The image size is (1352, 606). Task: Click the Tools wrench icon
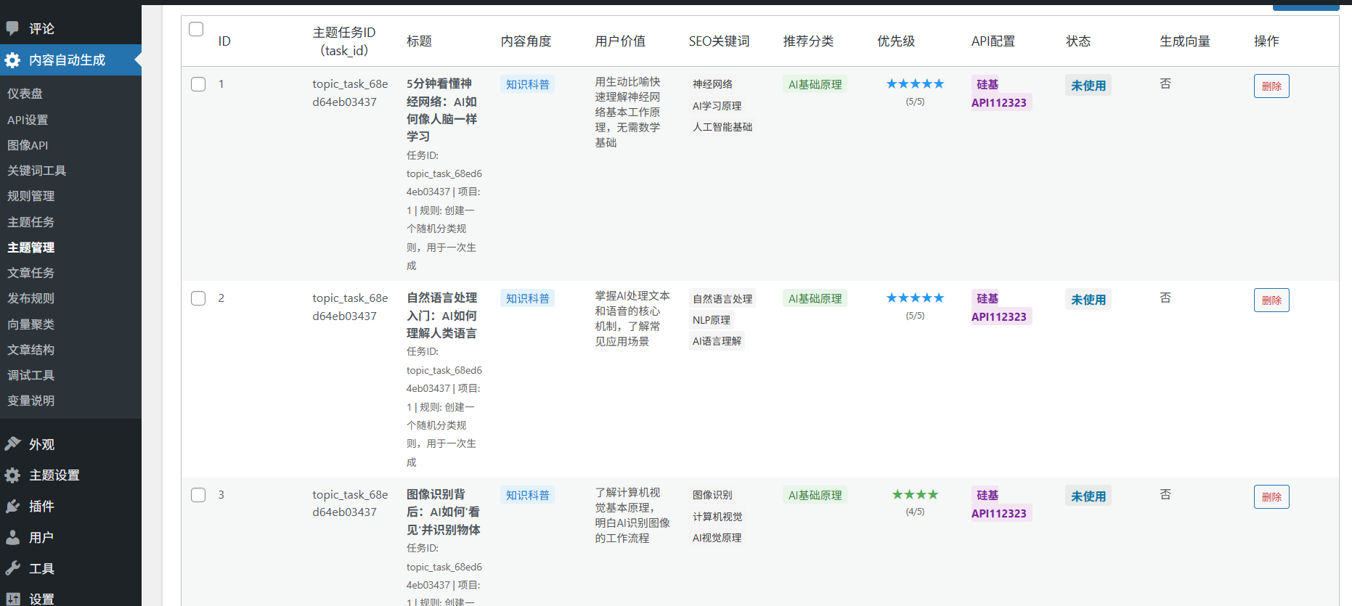pyautogui.click(x=12, y=568)
